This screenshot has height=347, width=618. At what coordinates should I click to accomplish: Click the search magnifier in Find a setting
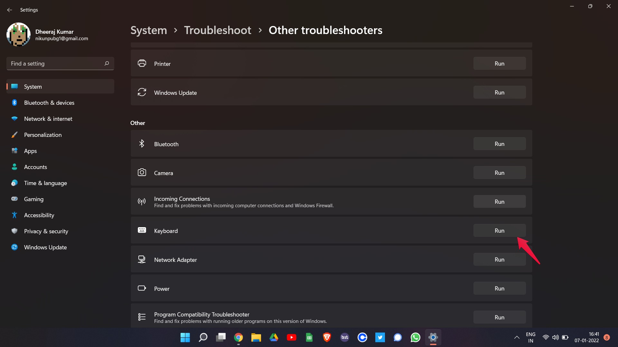(x=107, y=64)
